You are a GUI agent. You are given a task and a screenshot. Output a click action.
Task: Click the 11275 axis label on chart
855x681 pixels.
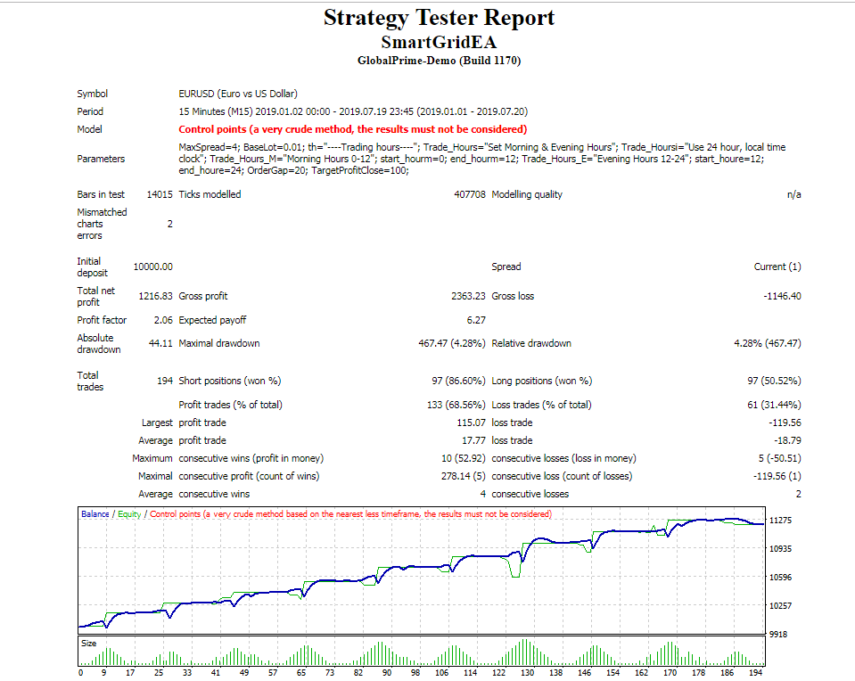tap(780, 521)
